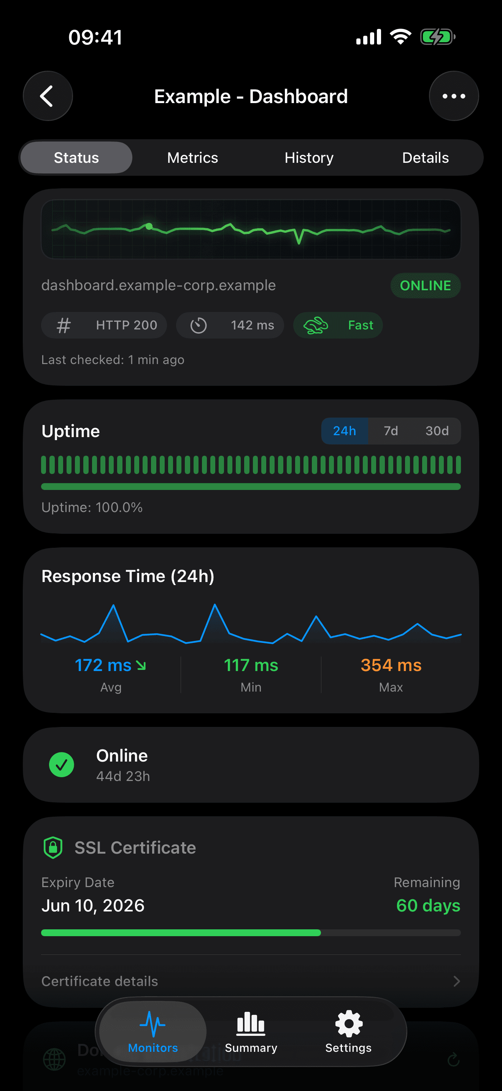Tap the ONLINE status badge
Screen dimensions: 502x1091
pos(426,285)
